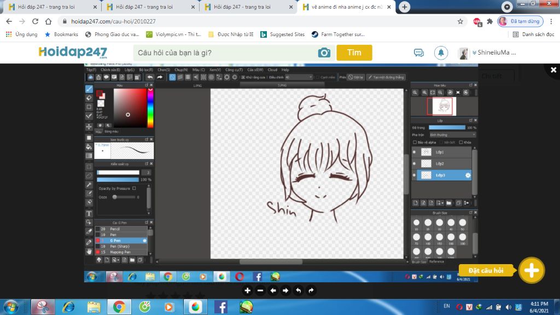
Task: Open the Bộ lọc(R) filter menu
Action: 145,70
